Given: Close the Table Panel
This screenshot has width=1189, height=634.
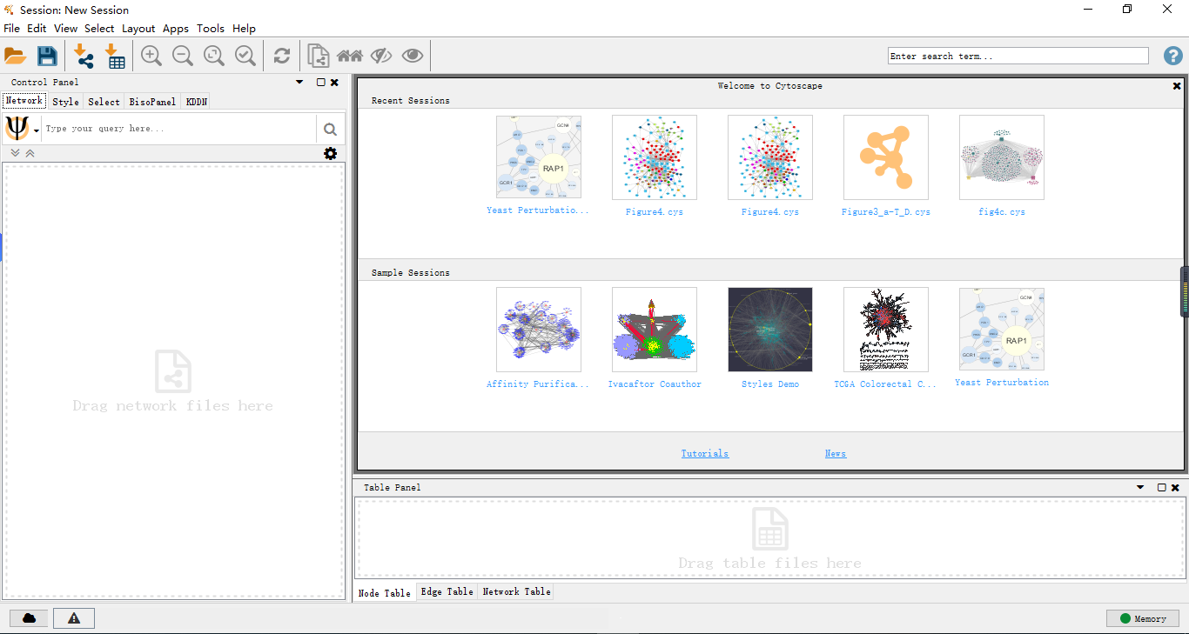Looking at the screenshot, I should coord(1175,488).
